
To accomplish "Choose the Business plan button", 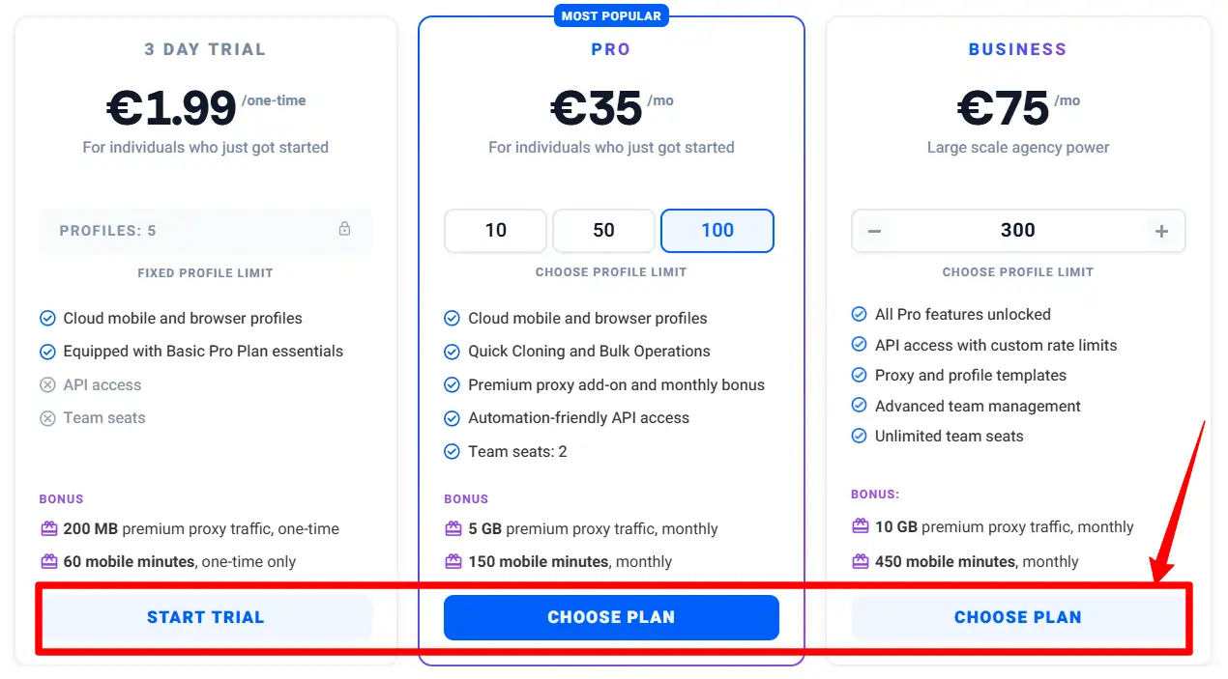I will pos(1017,617).
